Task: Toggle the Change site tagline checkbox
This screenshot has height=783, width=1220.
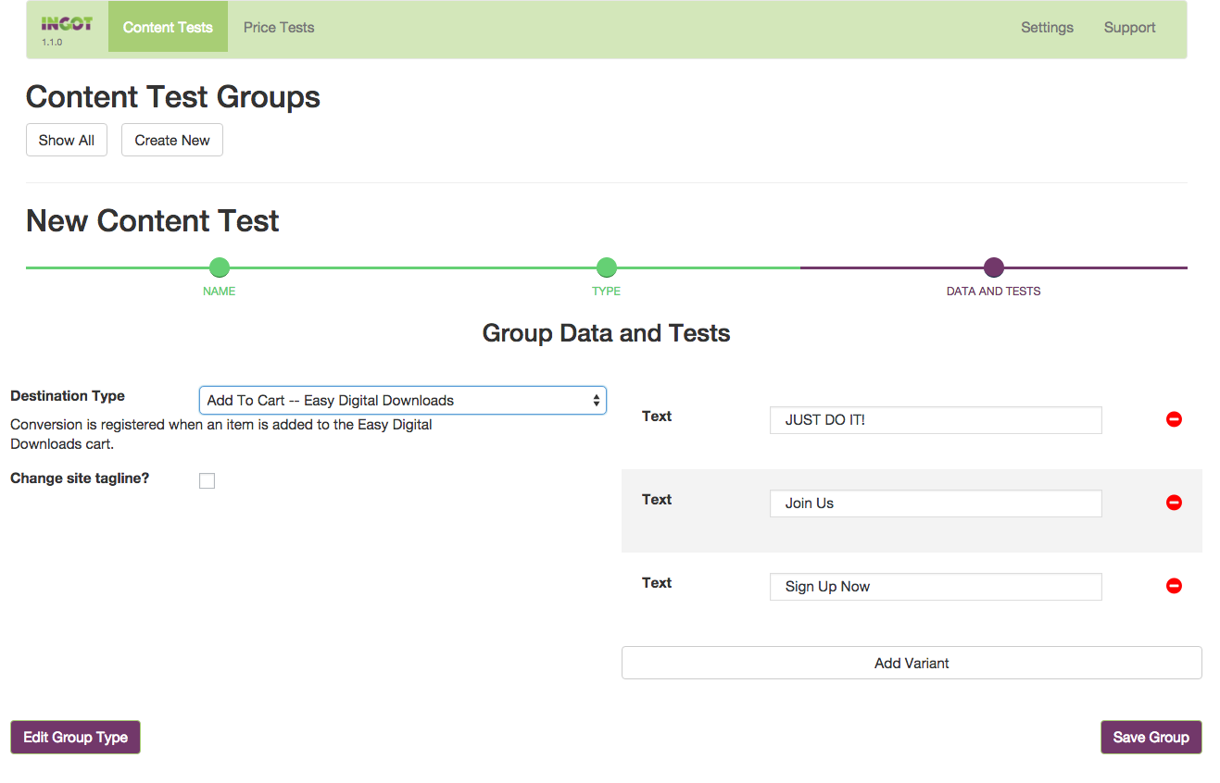Action: click(x=207, y=480)
